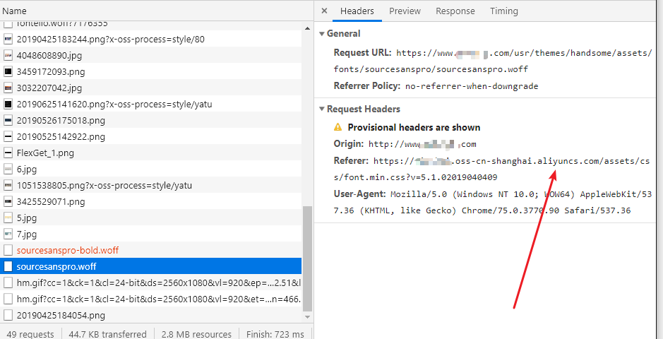Click the 3032207042.jpg thumbnail icon

(8, 88)
